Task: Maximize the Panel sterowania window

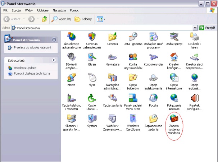Action: point(208,4)
